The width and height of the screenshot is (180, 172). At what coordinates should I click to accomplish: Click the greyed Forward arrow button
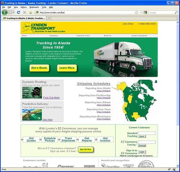(x=10, y=12)
